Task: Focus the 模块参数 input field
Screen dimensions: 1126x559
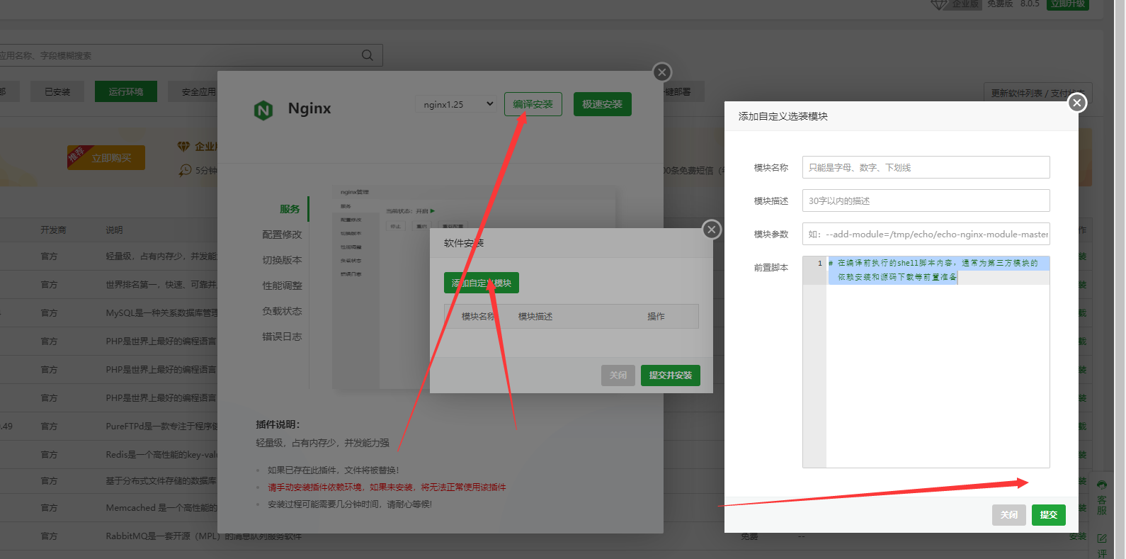Action: click(926, 234)
